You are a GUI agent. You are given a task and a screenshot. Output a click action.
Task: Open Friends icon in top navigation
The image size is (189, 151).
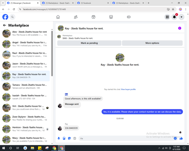tap(76, 17)
